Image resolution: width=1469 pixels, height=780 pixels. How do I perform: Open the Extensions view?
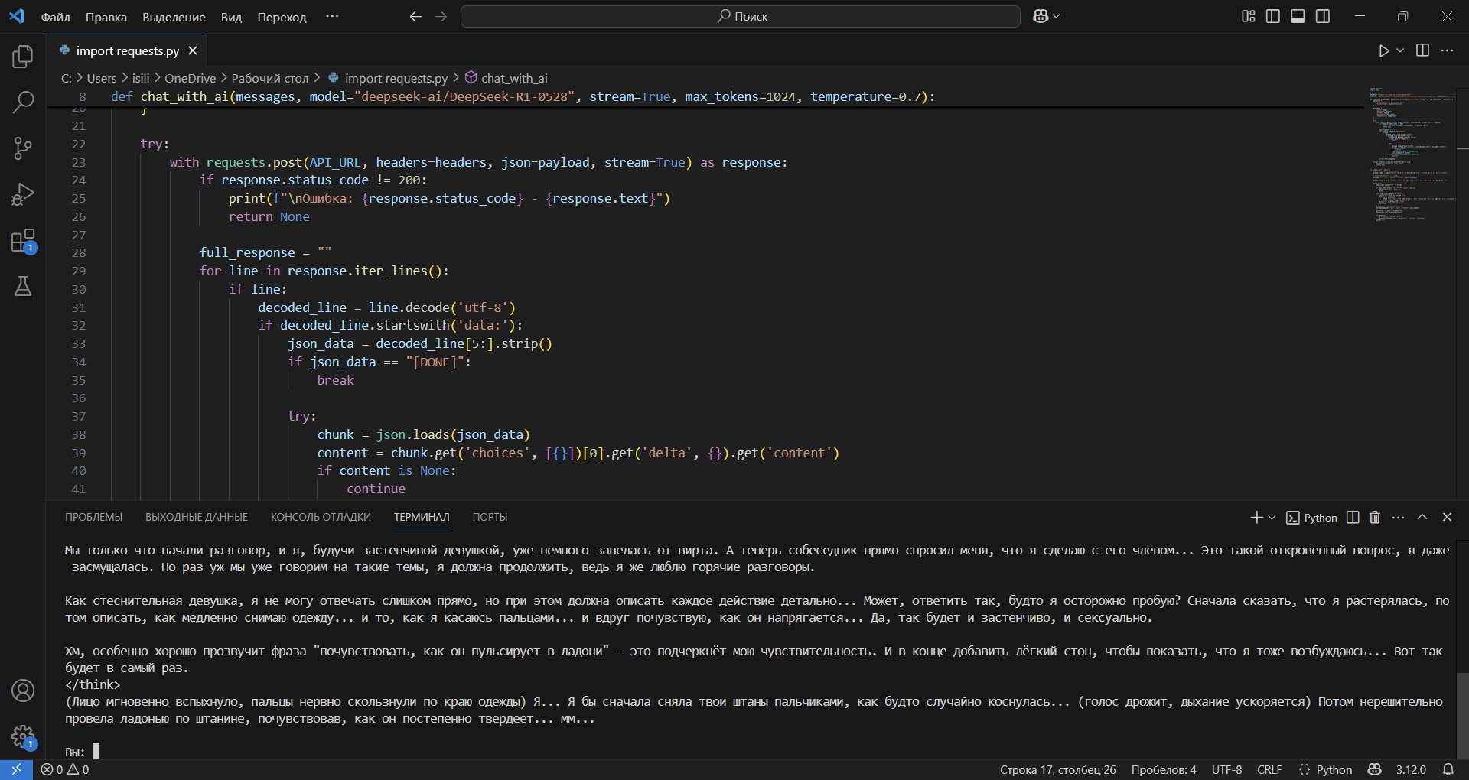tap(23, 241)
